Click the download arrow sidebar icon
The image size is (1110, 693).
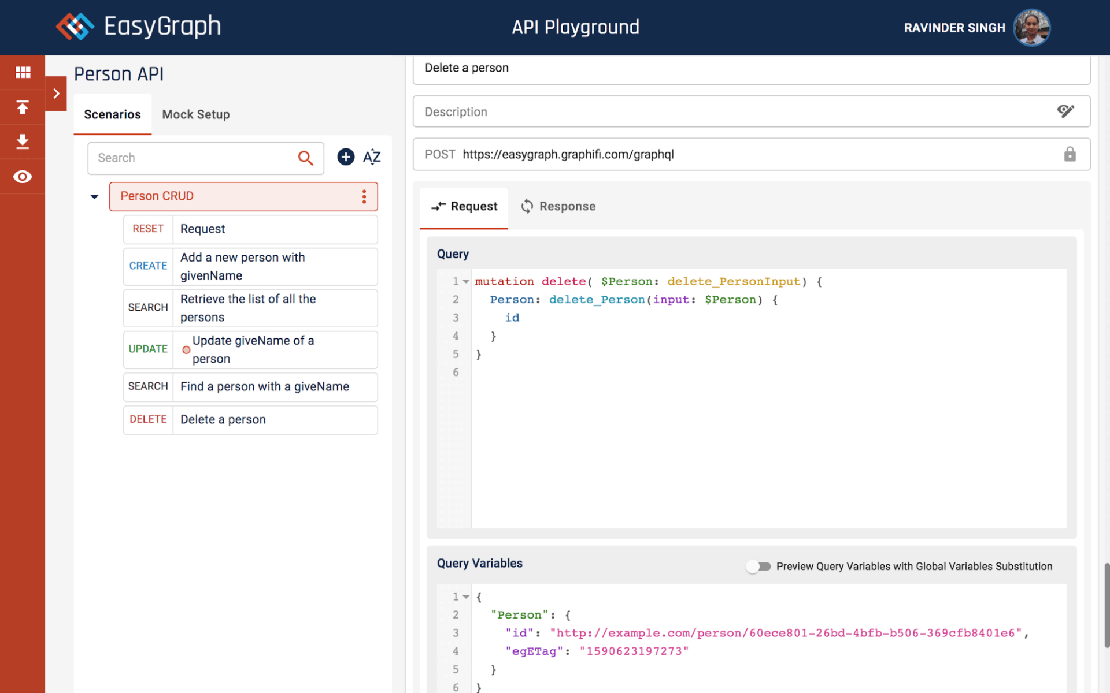[23, 141]
